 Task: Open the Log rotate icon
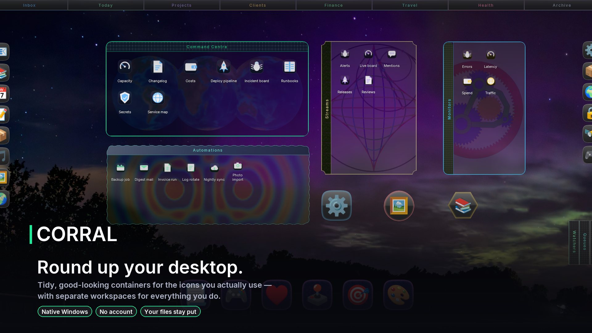(x=191, y=168)
